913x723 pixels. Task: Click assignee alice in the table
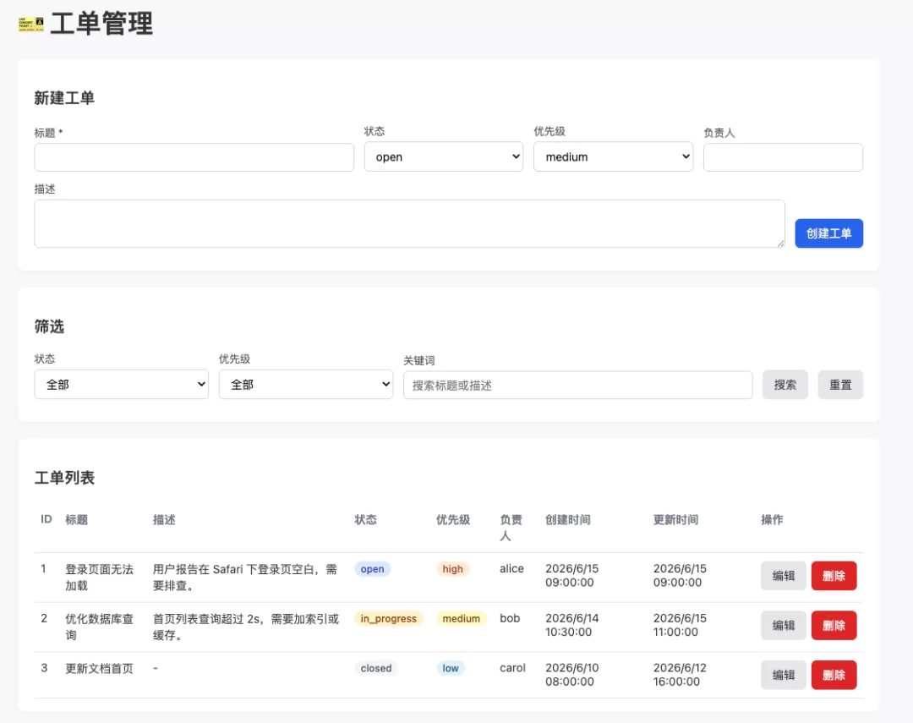(x=511, y=568)
